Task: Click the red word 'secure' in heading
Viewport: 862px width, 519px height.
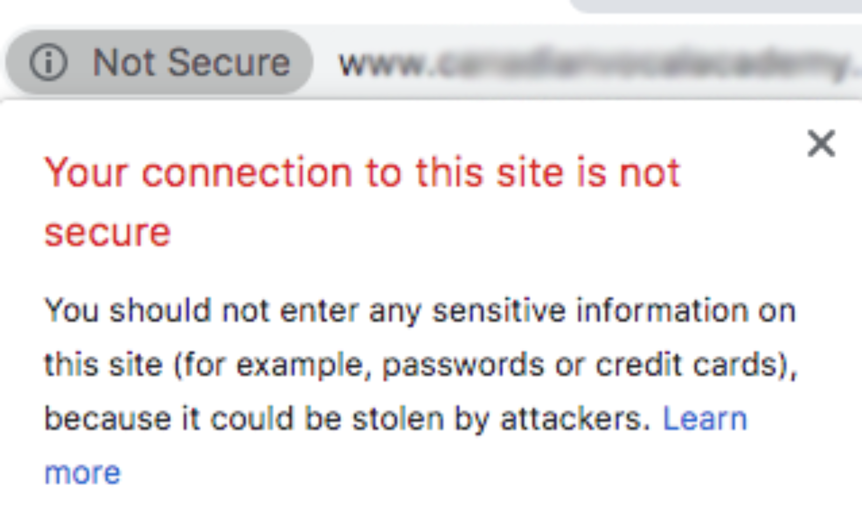Action: click(x=107, y=233)
